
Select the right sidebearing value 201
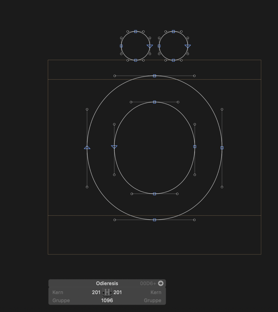point(117,292)
